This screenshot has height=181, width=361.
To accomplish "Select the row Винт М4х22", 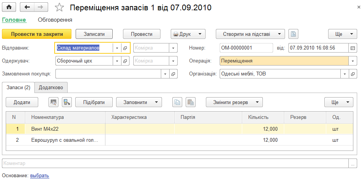I will (180, 129).
